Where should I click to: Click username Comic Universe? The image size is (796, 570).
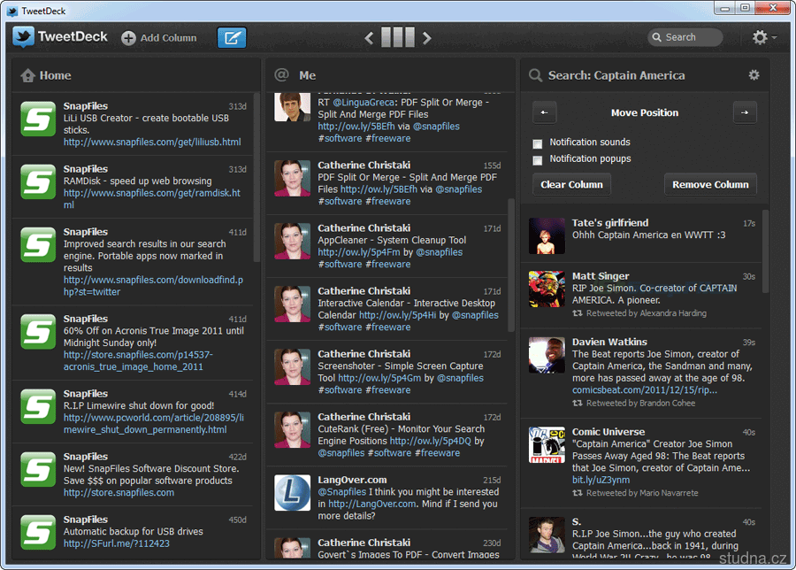(x=608, y=432)
